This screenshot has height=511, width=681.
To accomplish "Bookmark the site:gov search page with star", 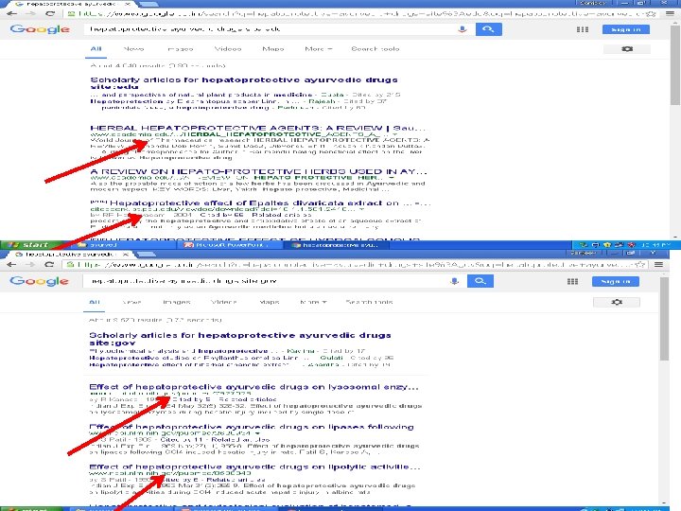I will (x=640, y=264).
